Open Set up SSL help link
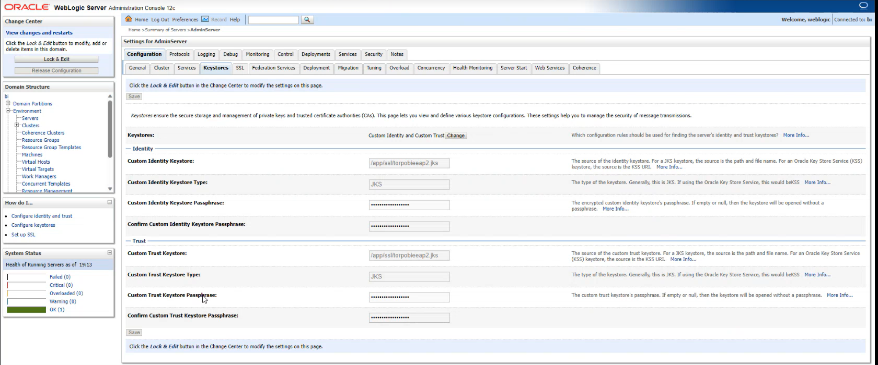 (24, 235)
